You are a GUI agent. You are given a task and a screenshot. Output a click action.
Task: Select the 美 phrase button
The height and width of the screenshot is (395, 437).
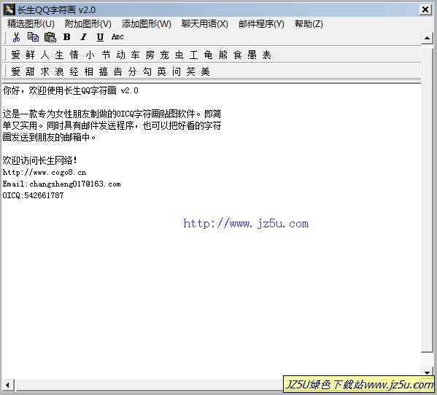click(206, 71)
